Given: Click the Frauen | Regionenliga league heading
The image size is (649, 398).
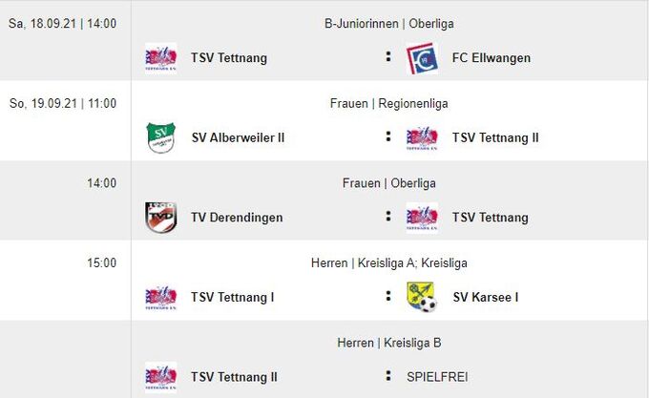Looking at the screenshot, I should tap(388, 103).
